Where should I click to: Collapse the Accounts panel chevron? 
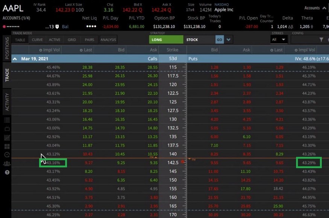pos(324,8)
